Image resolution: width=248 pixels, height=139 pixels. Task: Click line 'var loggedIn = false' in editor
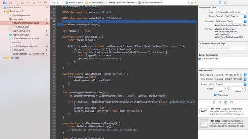click(76, 31)
